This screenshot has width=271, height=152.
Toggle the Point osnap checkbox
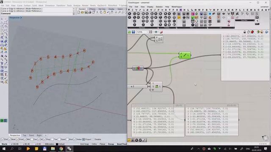point(17,139)
